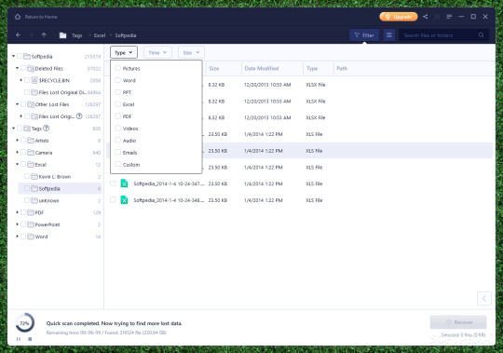Stop the scan
503x353 pixels.
point(30,339)
